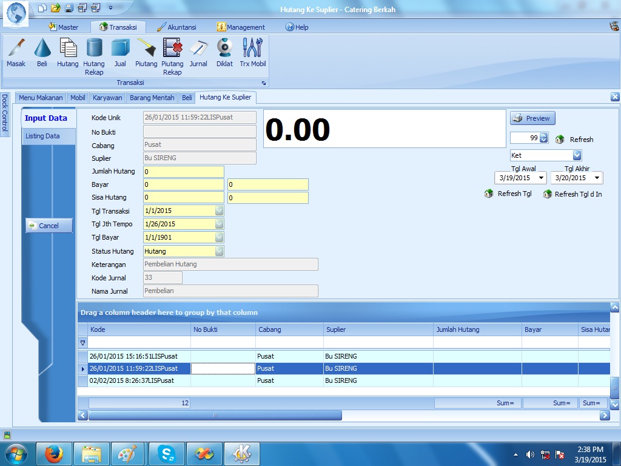621x466 pixels.
Task: Switch to the Barang Mentah tab
Action: coord(152,98)
